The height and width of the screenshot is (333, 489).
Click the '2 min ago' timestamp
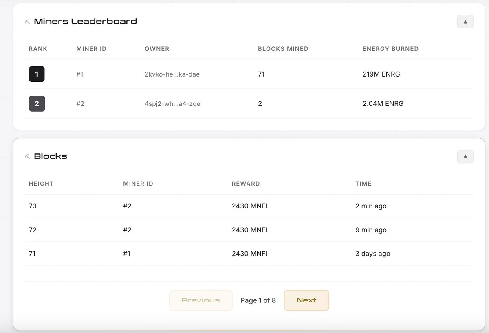click(371, 206)
